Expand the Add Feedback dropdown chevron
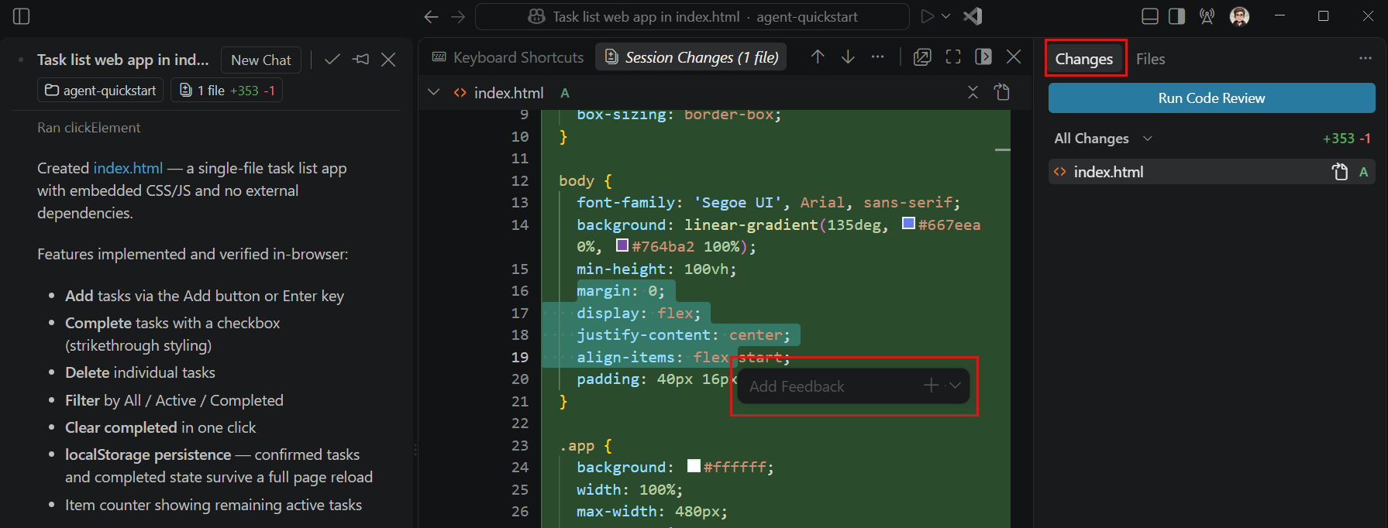The width and height of the screenshot is (1388, 528). point(955,386)
